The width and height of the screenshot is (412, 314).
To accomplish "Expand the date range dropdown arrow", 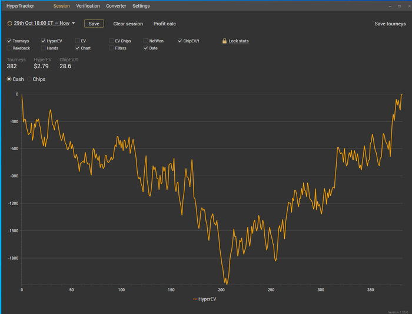I will (x=74, y=24).
